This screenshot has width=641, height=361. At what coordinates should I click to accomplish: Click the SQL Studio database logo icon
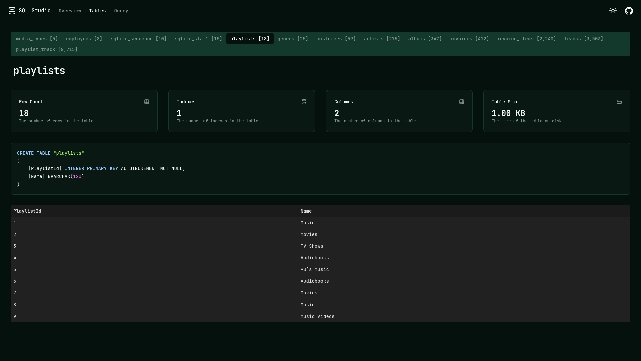pos(12,11)
